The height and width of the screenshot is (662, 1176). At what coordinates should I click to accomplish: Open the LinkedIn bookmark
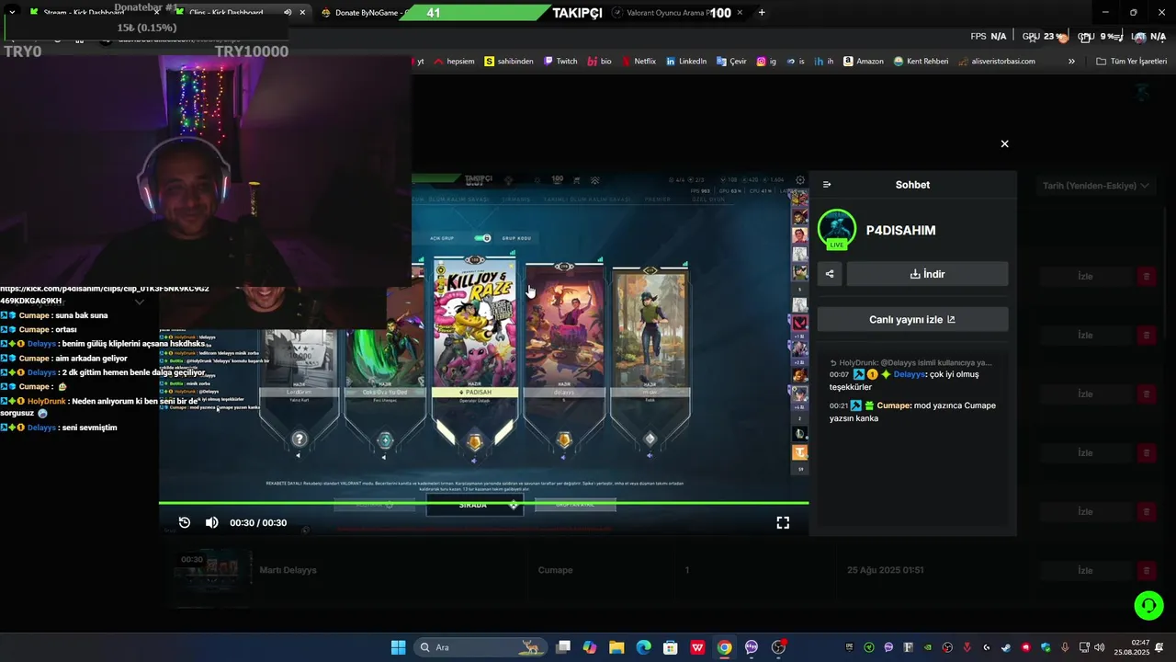pos(686,62)
